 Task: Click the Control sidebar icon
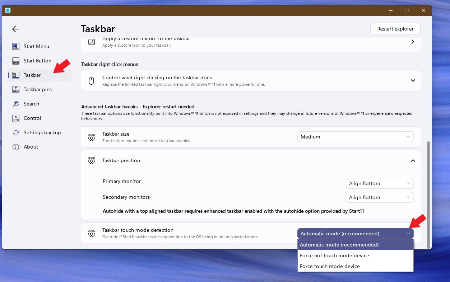click(x=16, y=118)
